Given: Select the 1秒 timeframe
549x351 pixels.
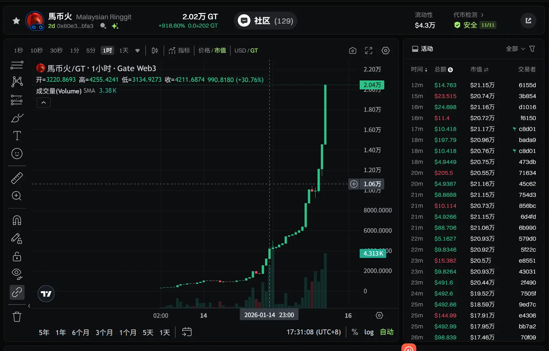Looking at the screenshot, I should click(19, 51).
